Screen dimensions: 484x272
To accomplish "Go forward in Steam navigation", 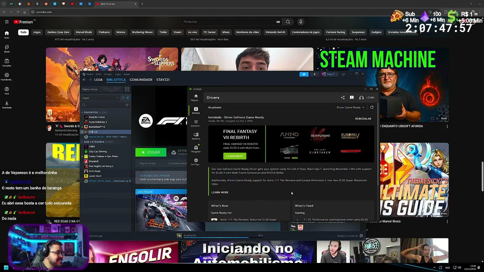I will tap(90, 80).
